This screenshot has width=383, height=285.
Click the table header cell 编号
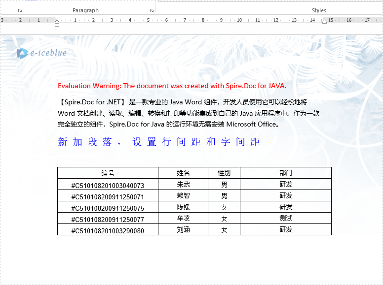tap(108, 173)
